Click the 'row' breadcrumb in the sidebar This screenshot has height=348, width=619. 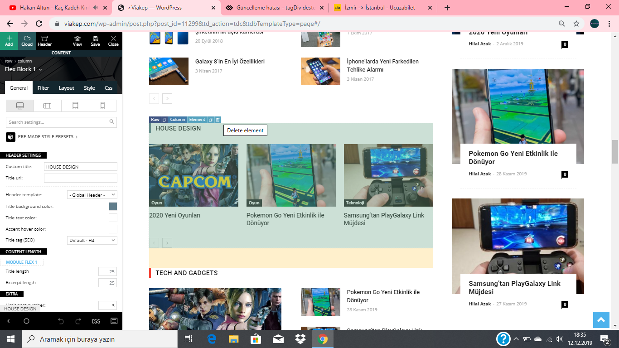click(x=9, y=61)
